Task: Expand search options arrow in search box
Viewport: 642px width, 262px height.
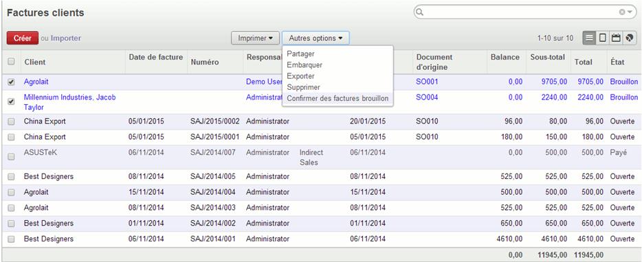Action: tap(630, 12)
